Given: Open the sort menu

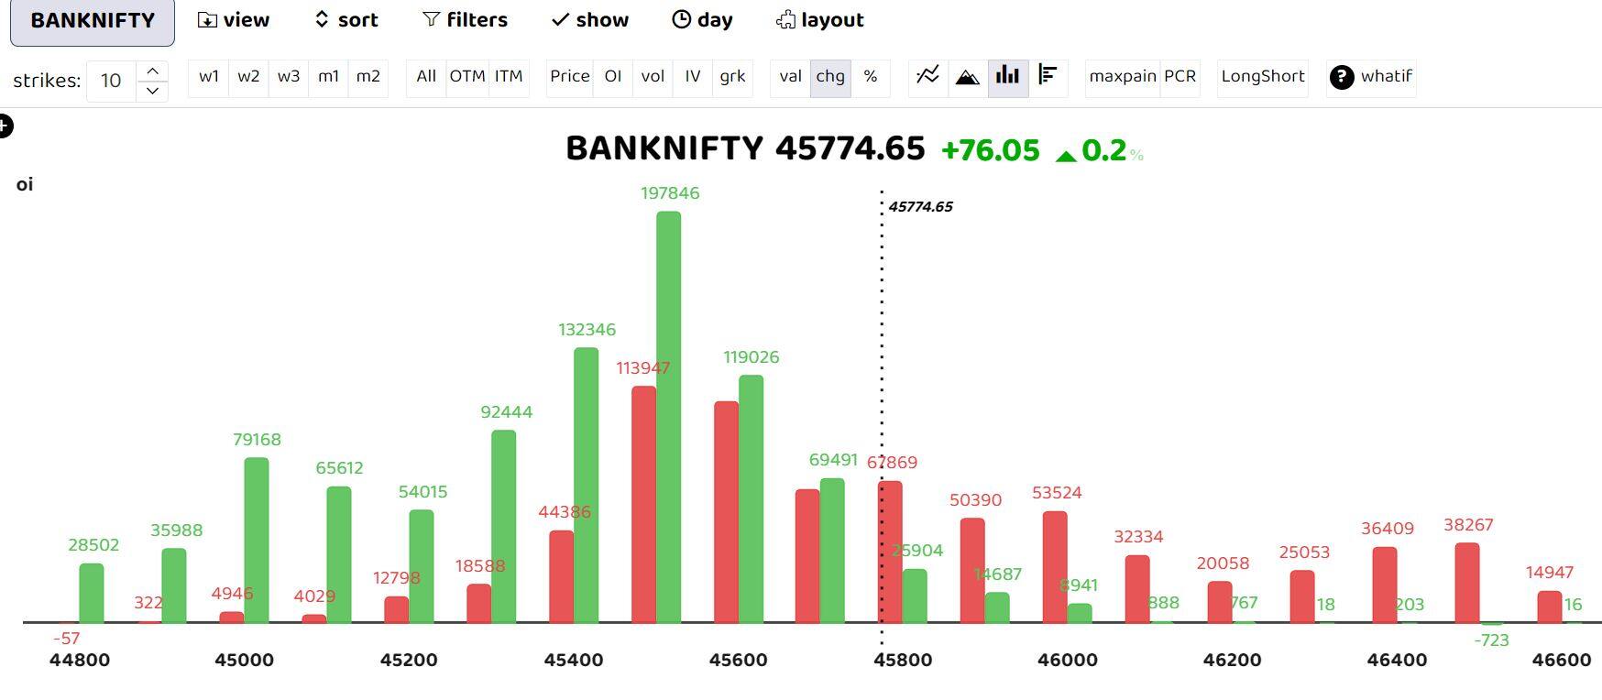Looking at the screenshot, I should coord(346,20).
